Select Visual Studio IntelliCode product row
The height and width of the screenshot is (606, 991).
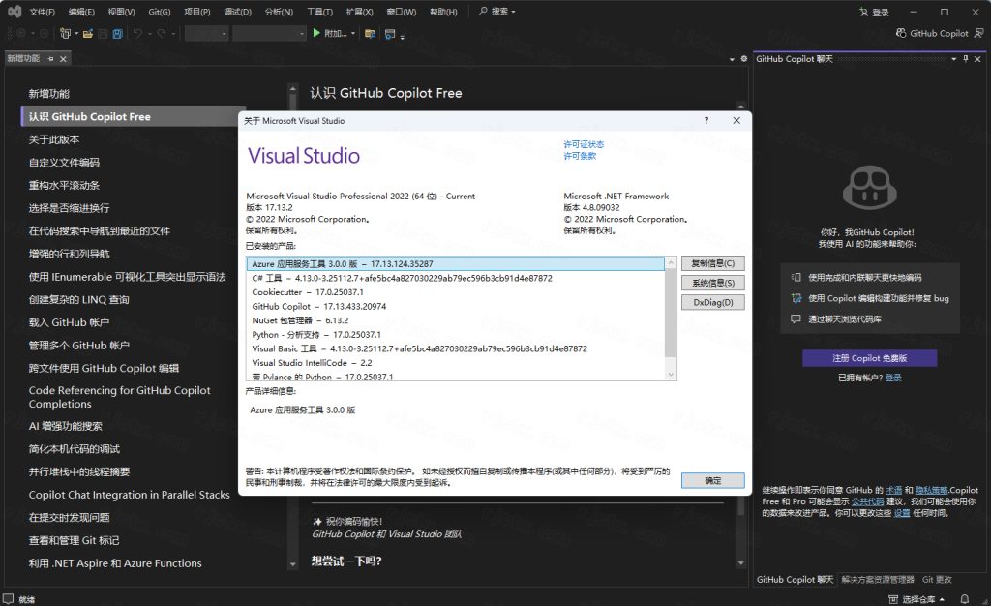pos(455,363)
